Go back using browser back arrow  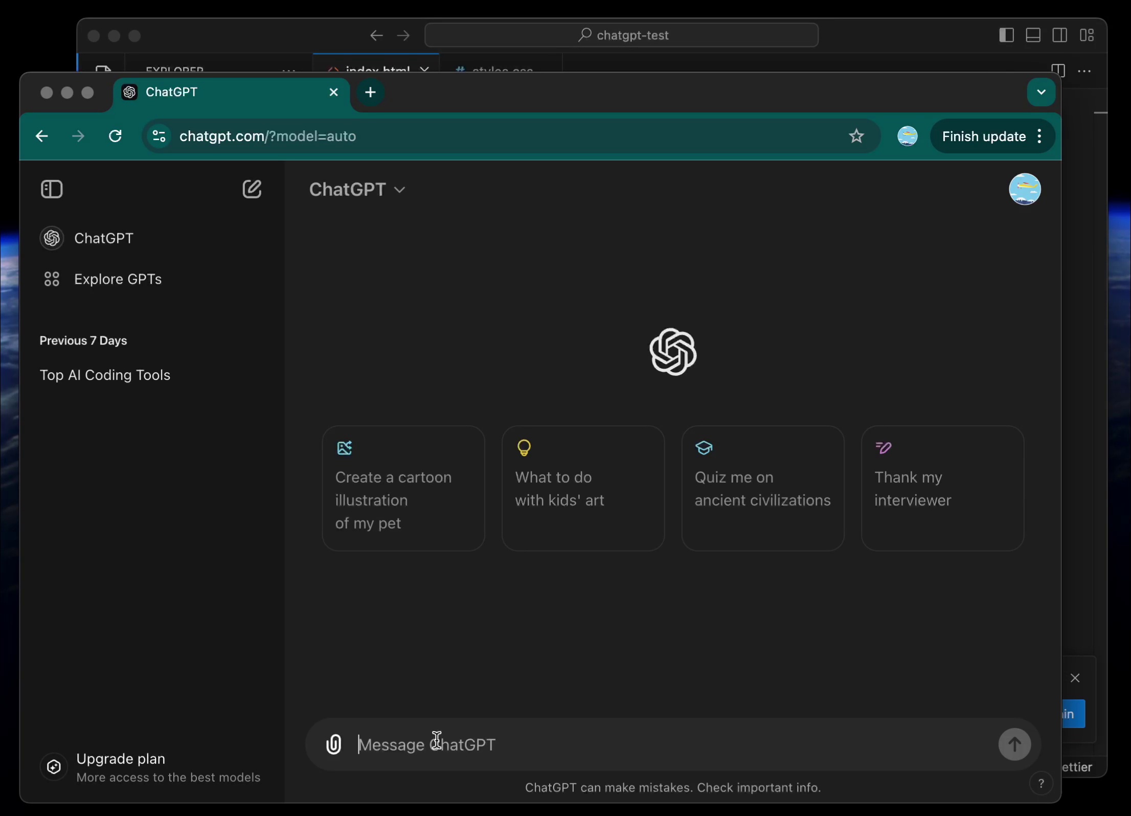[x=42, y=136]
